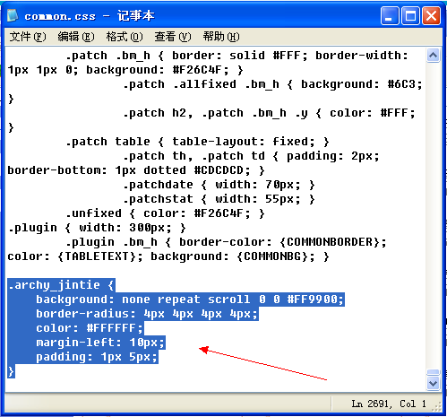Click the Ln 2691, Col 1 status text
This screenshot has height=417, width=447.
point(389,404)
